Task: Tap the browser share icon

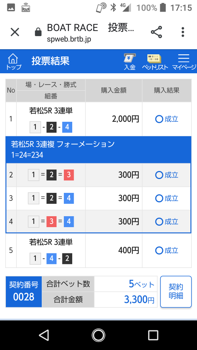Action: point(157,32)
